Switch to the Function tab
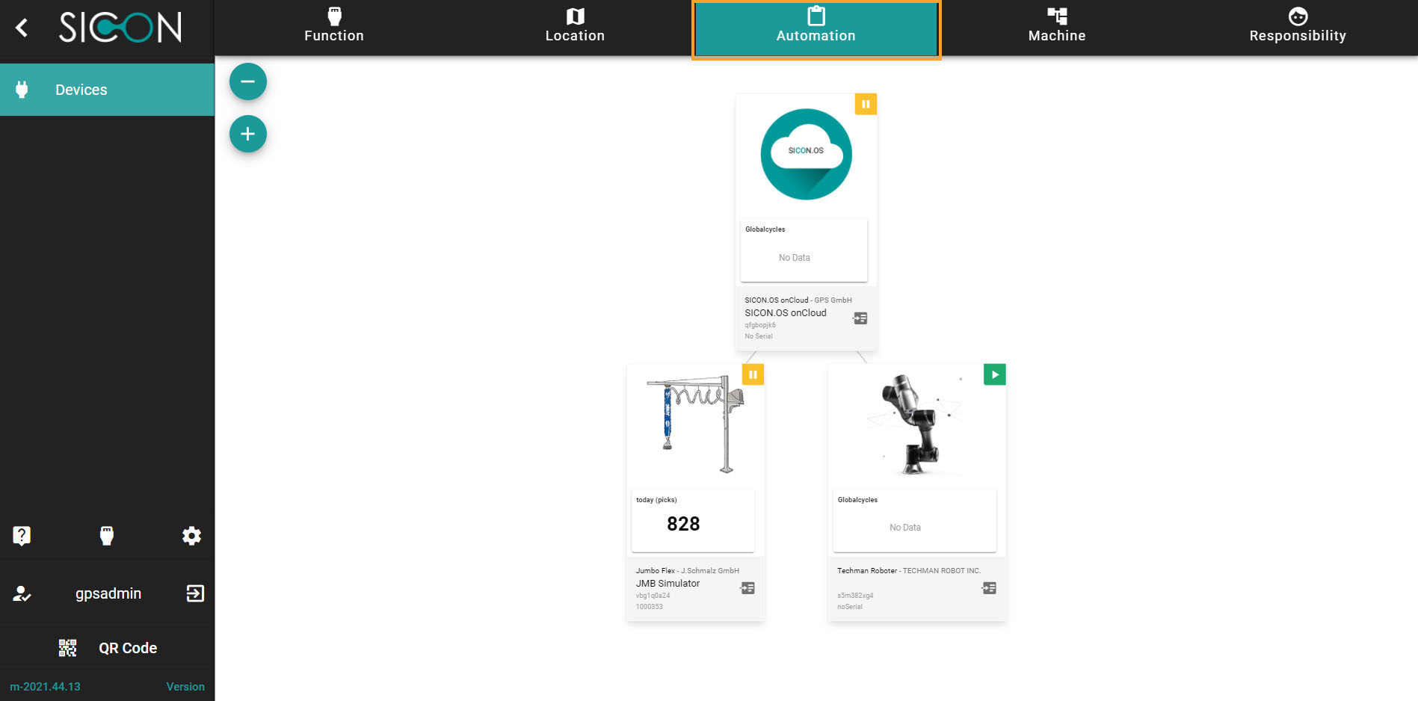1418x701 pixels. click(334, 27)
